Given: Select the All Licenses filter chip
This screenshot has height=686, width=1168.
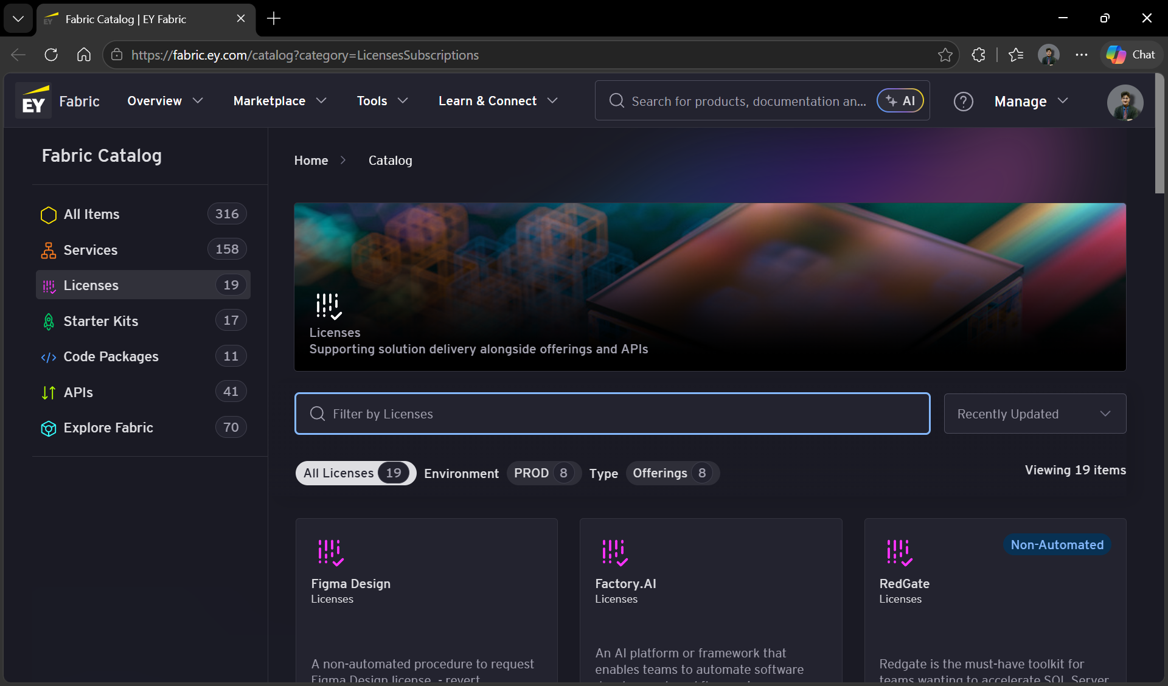Looking at the screenshot, I should click(356, 473).
